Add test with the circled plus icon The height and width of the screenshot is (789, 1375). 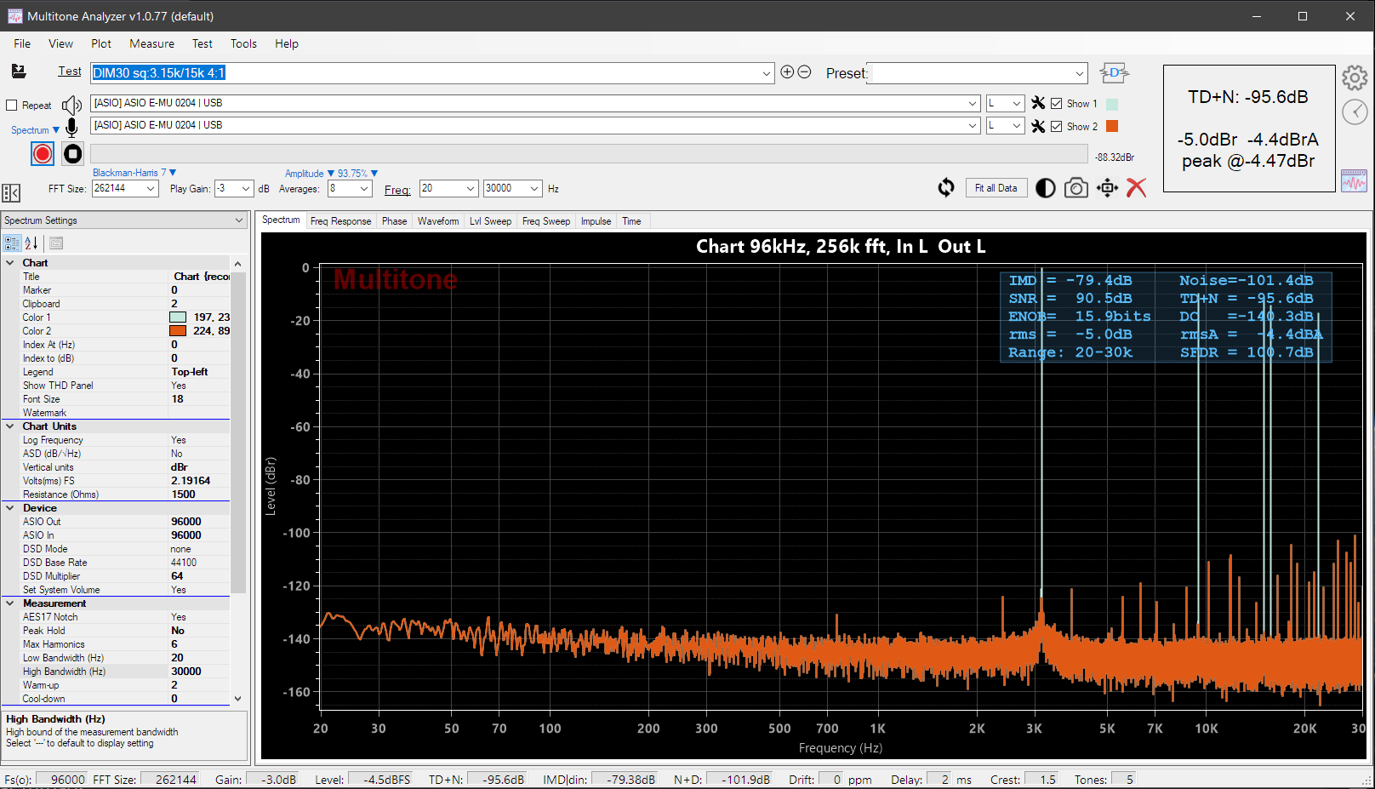787,72
